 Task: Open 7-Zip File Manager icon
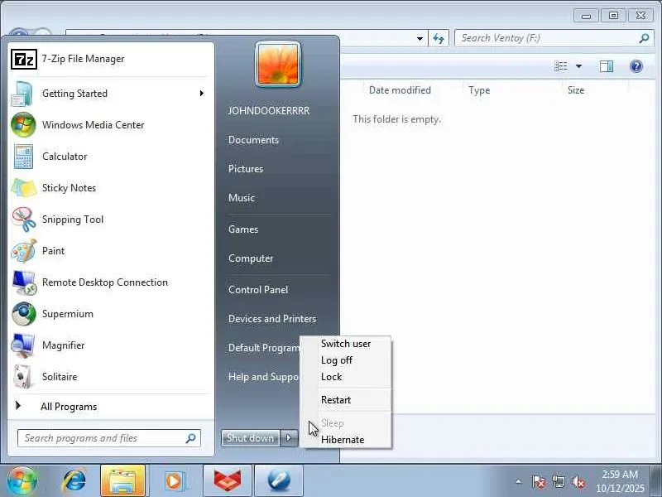coord(24,59)
